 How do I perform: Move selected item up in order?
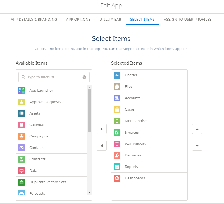(x=197, y=129)
